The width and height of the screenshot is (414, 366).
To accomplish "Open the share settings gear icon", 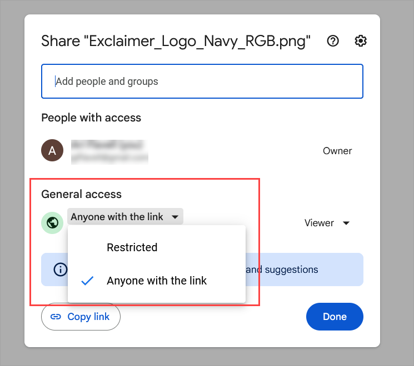I will coord(361,41).
